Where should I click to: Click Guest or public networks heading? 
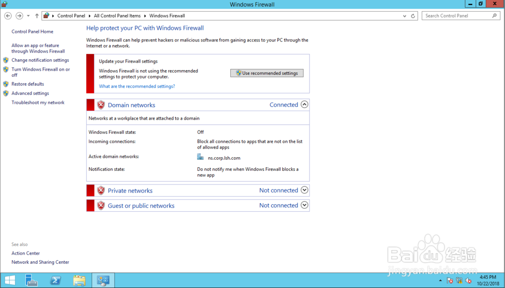coord(141,206)
